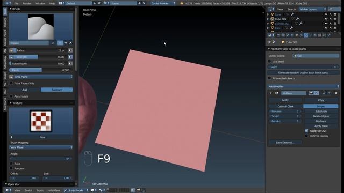Enable All selected objects checkbox
The height and width of the screenshot is (193, 344).
(x=269, y=78)
